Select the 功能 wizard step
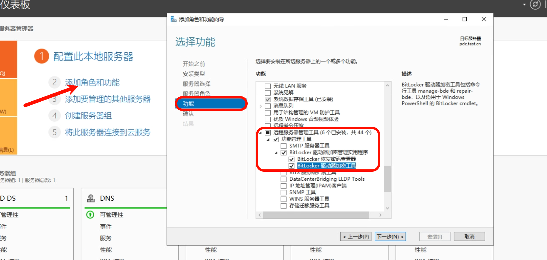547x260 pixels. 211,104
